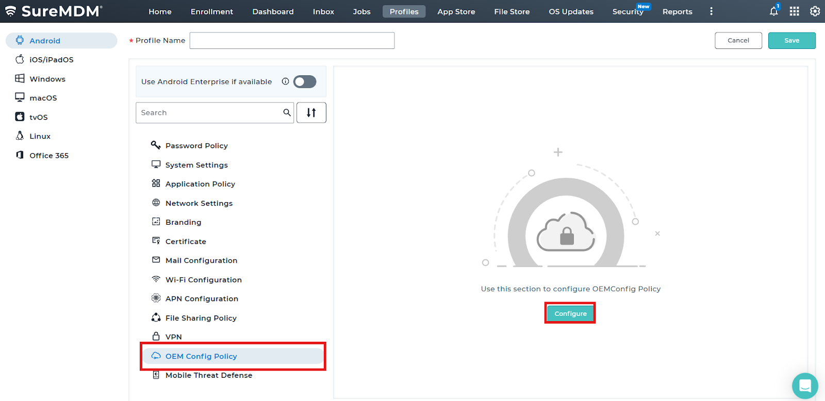Screen dimensions: 825x401
Task: Open the more options kebab menu
Action: tap(711, 11)
